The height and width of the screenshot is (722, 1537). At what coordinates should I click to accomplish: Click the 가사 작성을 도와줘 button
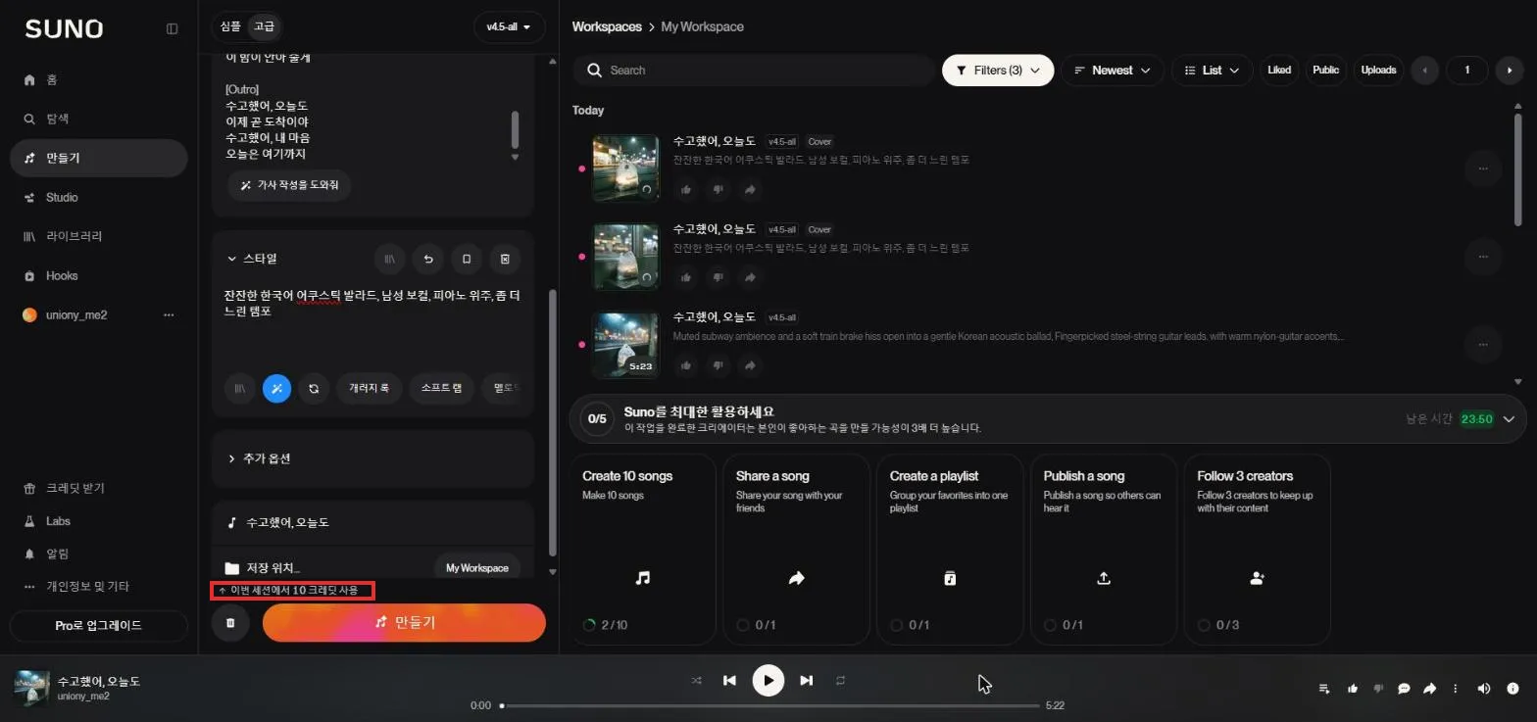289,185
